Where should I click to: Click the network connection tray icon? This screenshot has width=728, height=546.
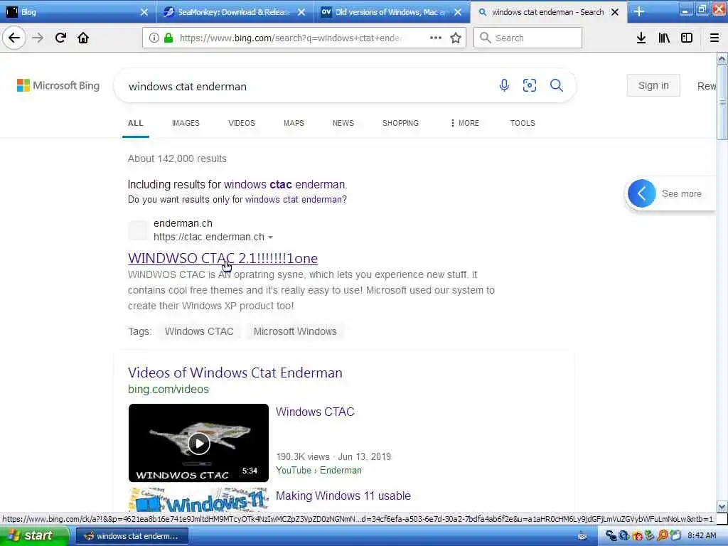coord(611,536)
